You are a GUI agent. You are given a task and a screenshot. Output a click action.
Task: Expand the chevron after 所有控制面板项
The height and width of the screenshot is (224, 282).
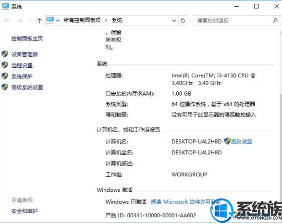coord(106,21)
